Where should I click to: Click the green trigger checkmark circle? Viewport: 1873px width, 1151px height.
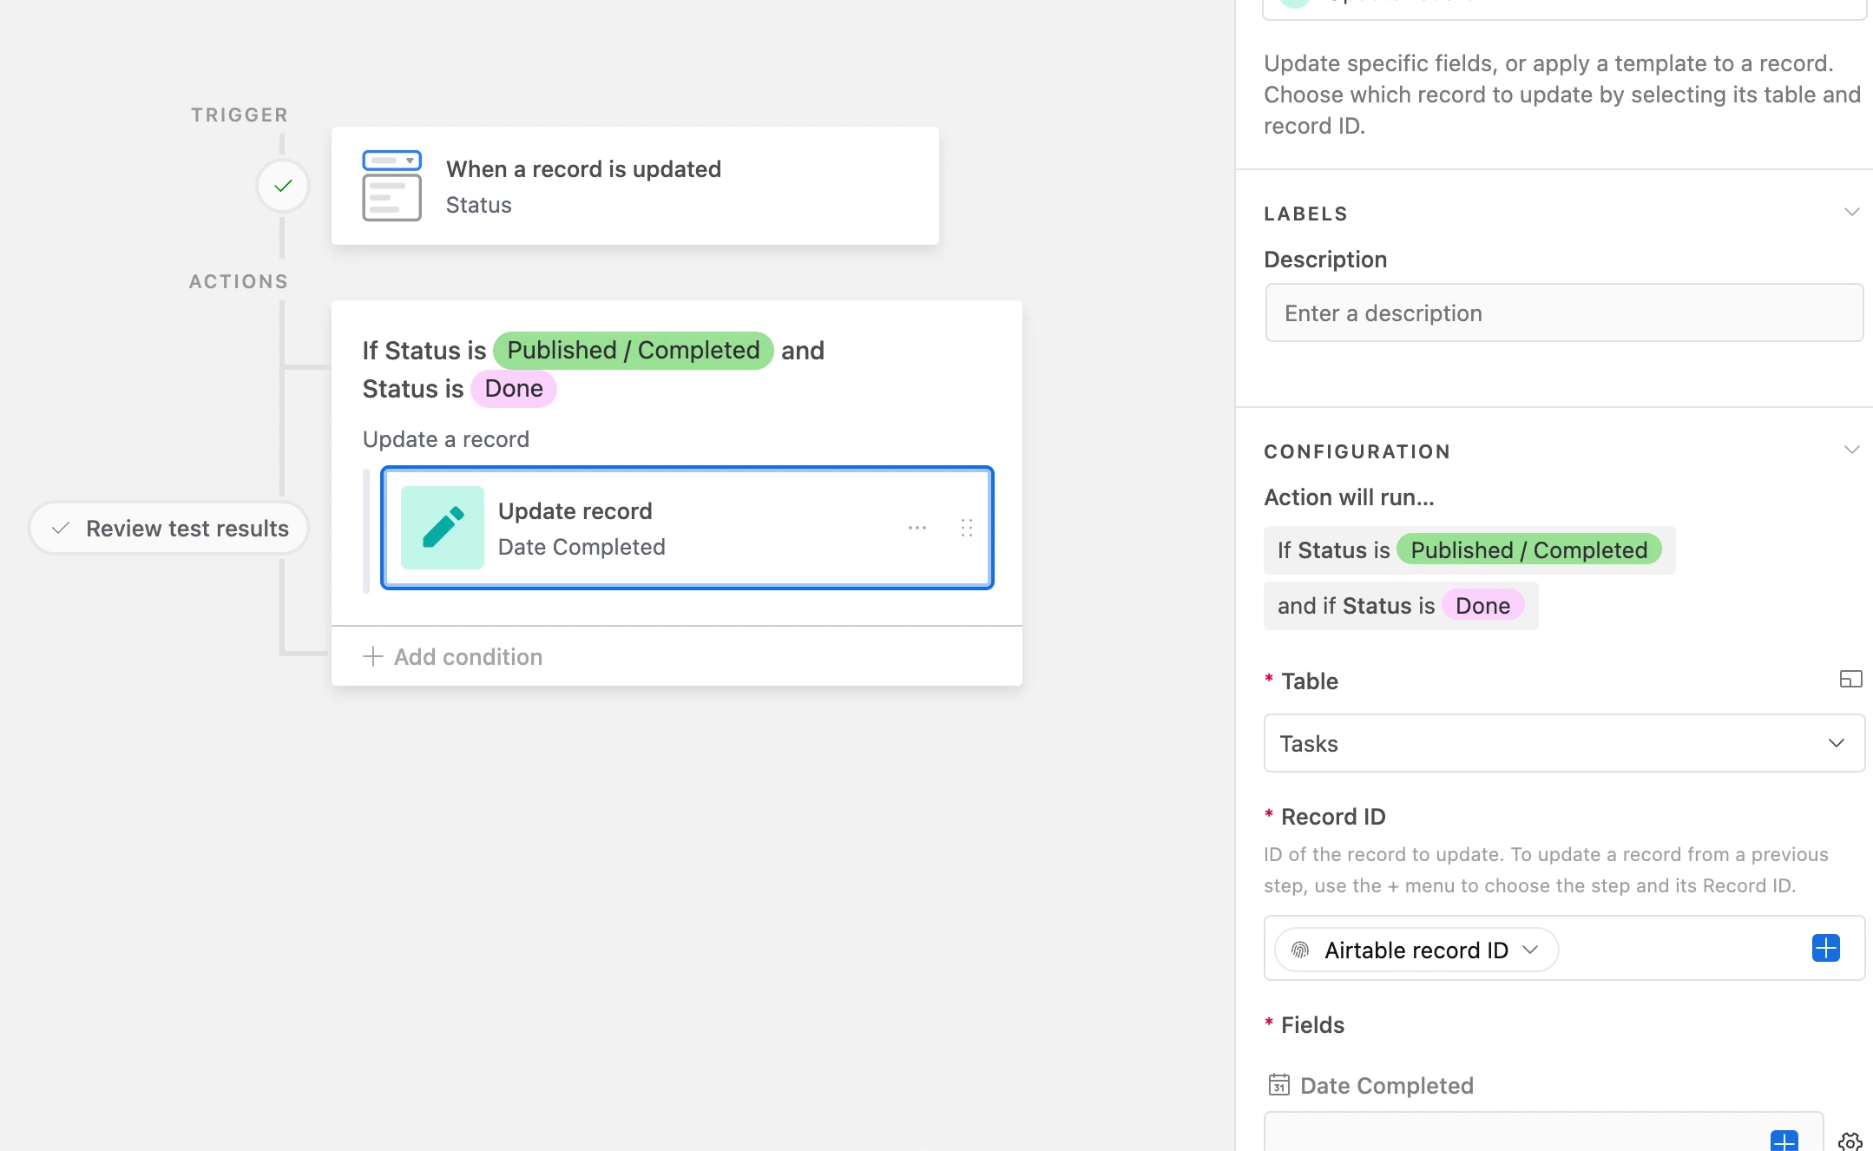tap(283, 186)
